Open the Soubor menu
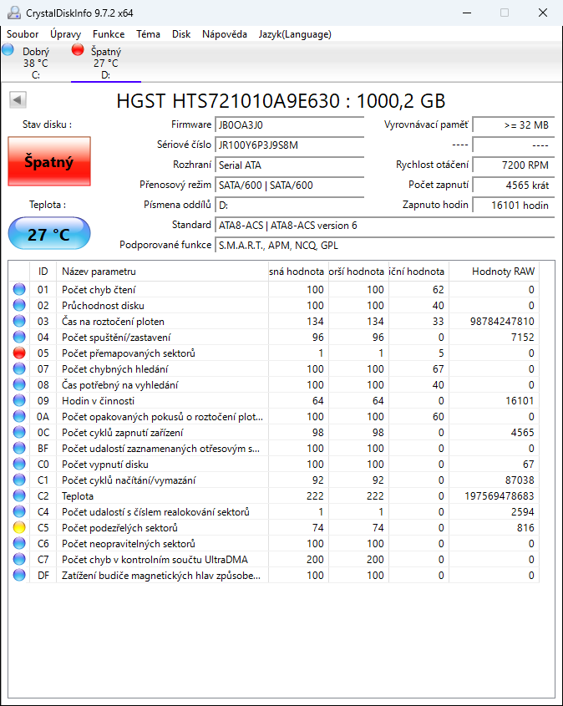Image resolution: width=563 pixels, height=706 pixels. pos(23,34)
